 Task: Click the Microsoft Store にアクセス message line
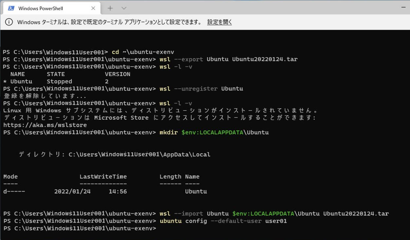point(160,118)
